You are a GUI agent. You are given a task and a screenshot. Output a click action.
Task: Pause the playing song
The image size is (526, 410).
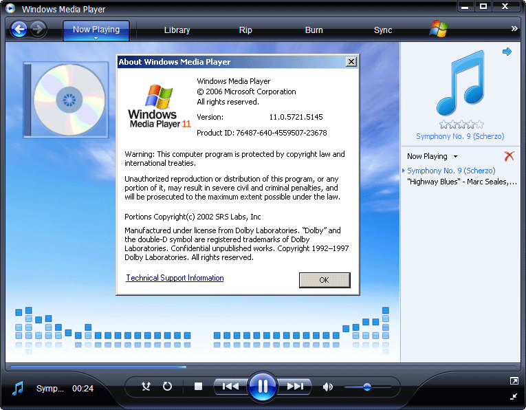pyautogui.click(x=263, y=386)
